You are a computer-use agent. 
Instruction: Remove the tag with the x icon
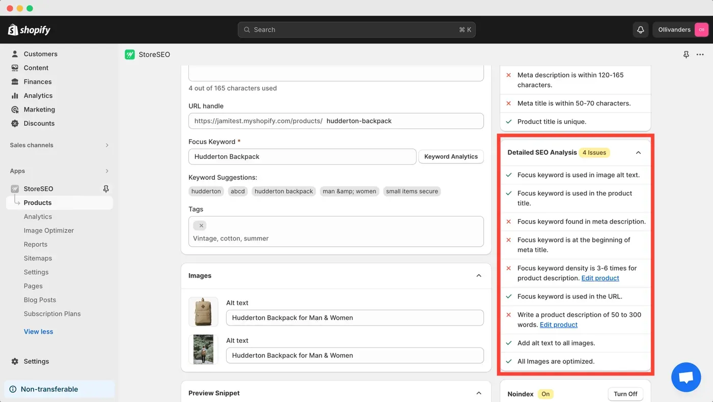(x=201, y=226)
